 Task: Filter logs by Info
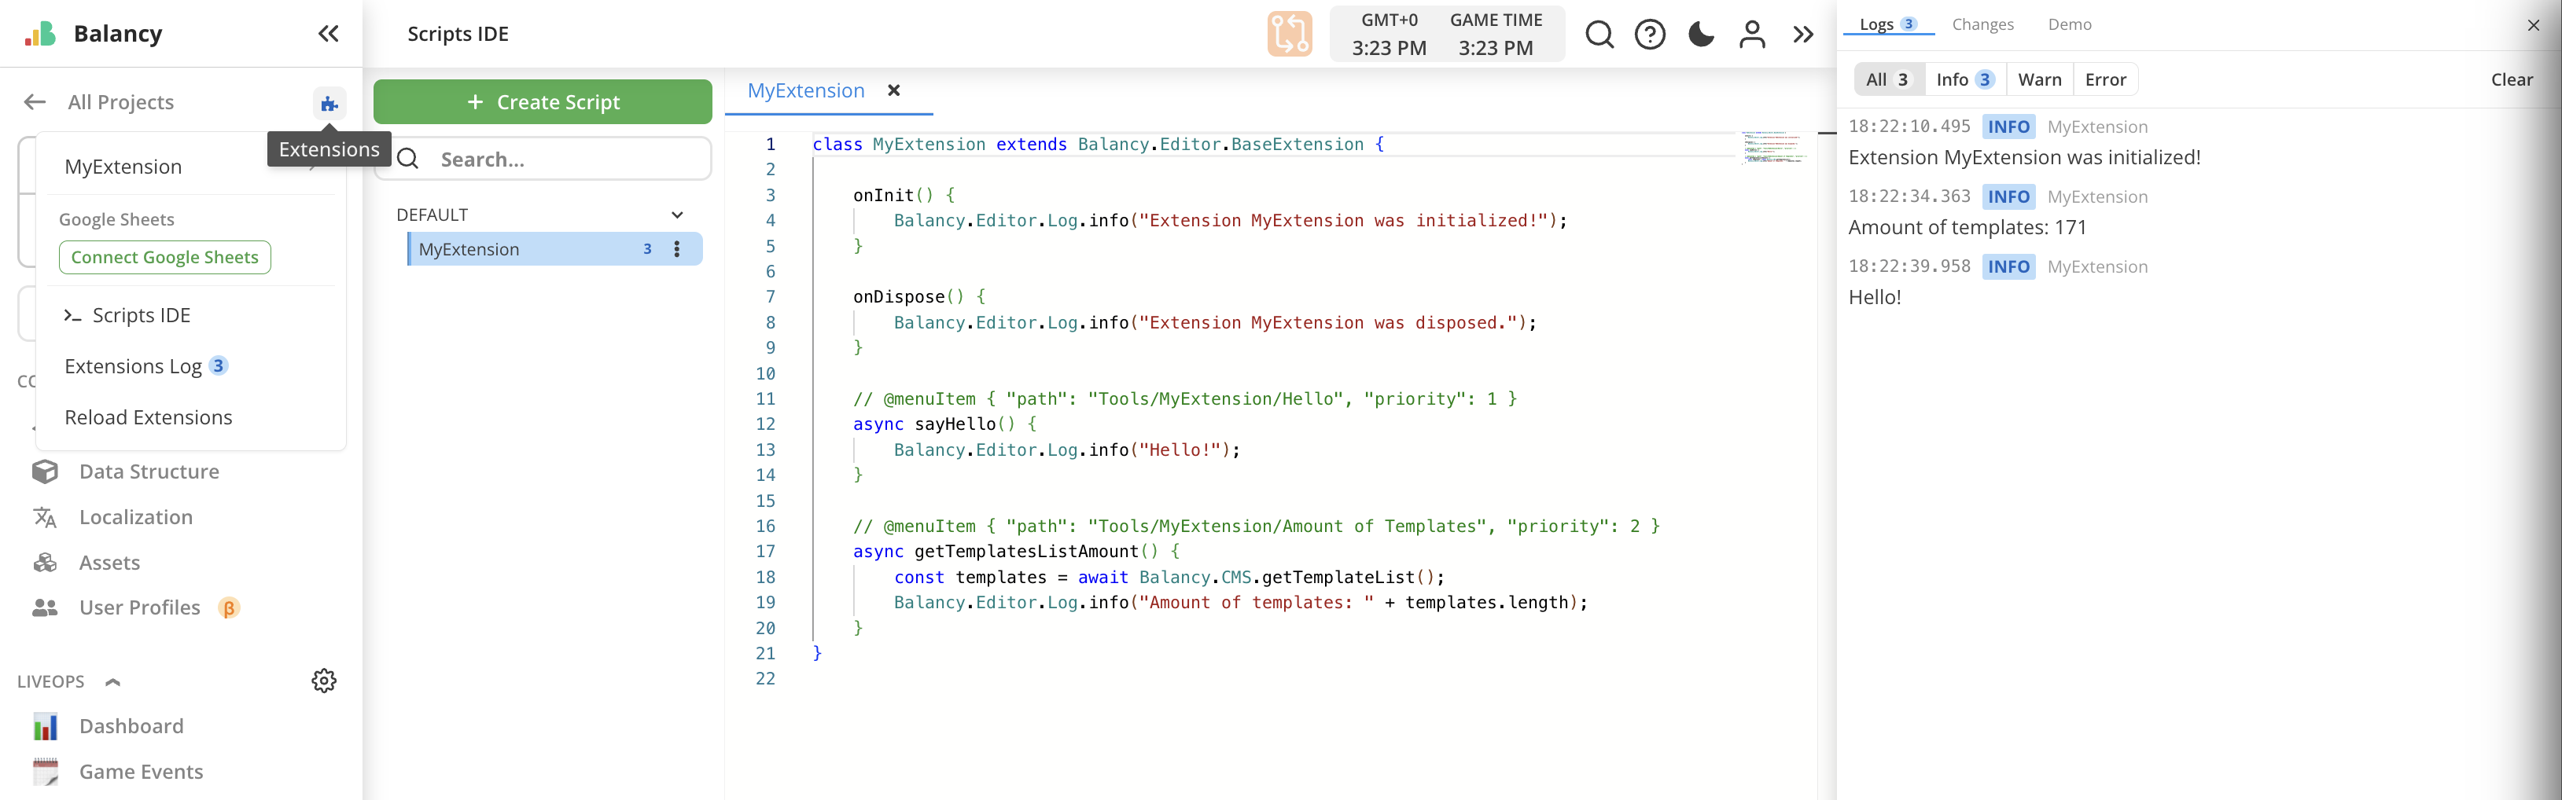pos(1964,79)
